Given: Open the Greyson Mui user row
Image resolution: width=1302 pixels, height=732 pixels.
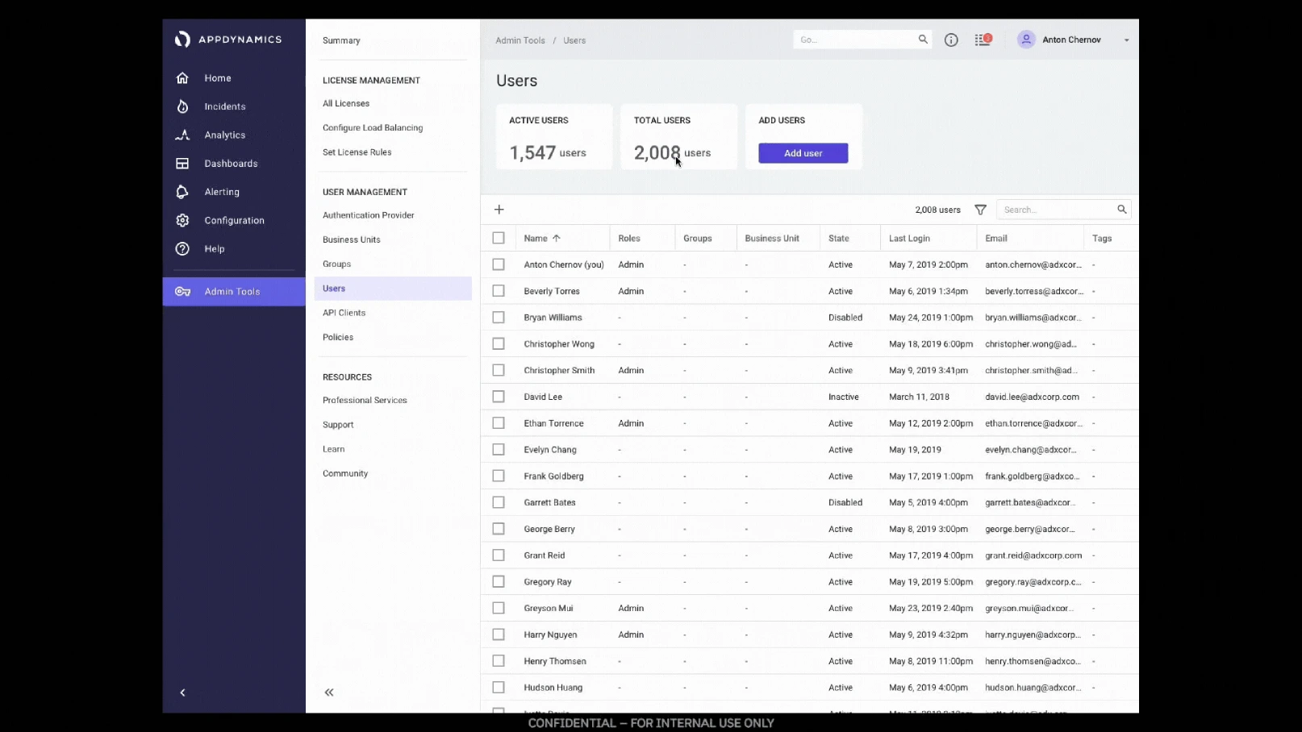Looking at the screenshot, I should 810,609.
